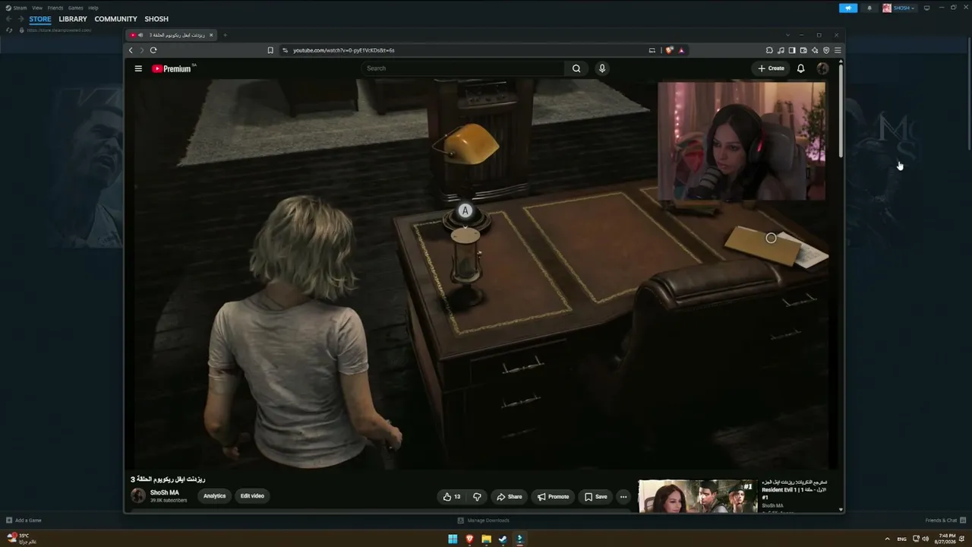Show hidden system tray icons
This screenshot has width=972, height=547.
click(887, 539)
